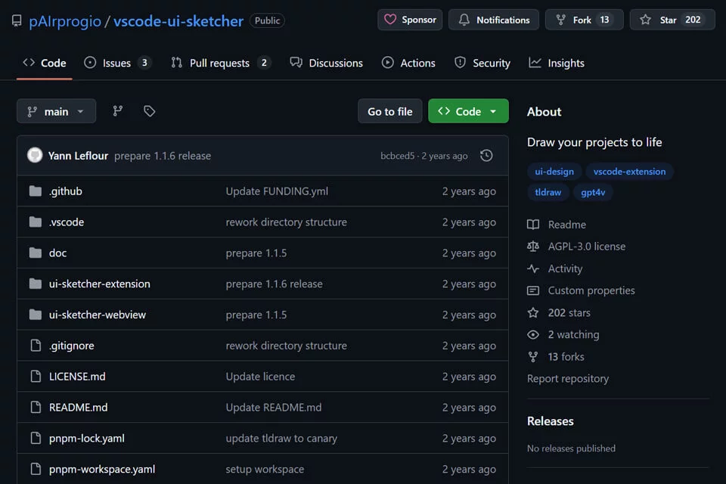Open the Pull requests tab
The image size is (726, 484).
(x=220, y=63)
